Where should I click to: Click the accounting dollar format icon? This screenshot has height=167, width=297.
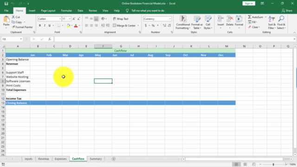point(146,26)
